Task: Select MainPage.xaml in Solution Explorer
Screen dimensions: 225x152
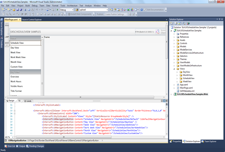Action: pos(186,88)
